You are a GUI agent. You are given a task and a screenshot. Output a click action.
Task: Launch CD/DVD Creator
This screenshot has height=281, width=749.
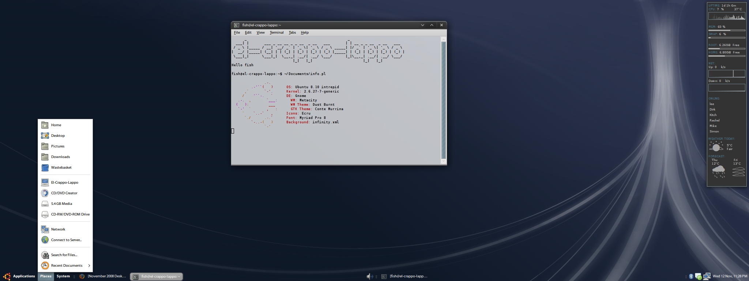[x=64, y=193]
